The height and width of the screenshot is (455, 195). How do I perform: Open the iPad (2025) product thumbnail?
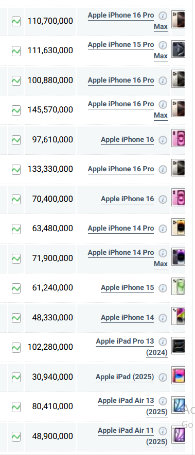(x=178, y=375)
